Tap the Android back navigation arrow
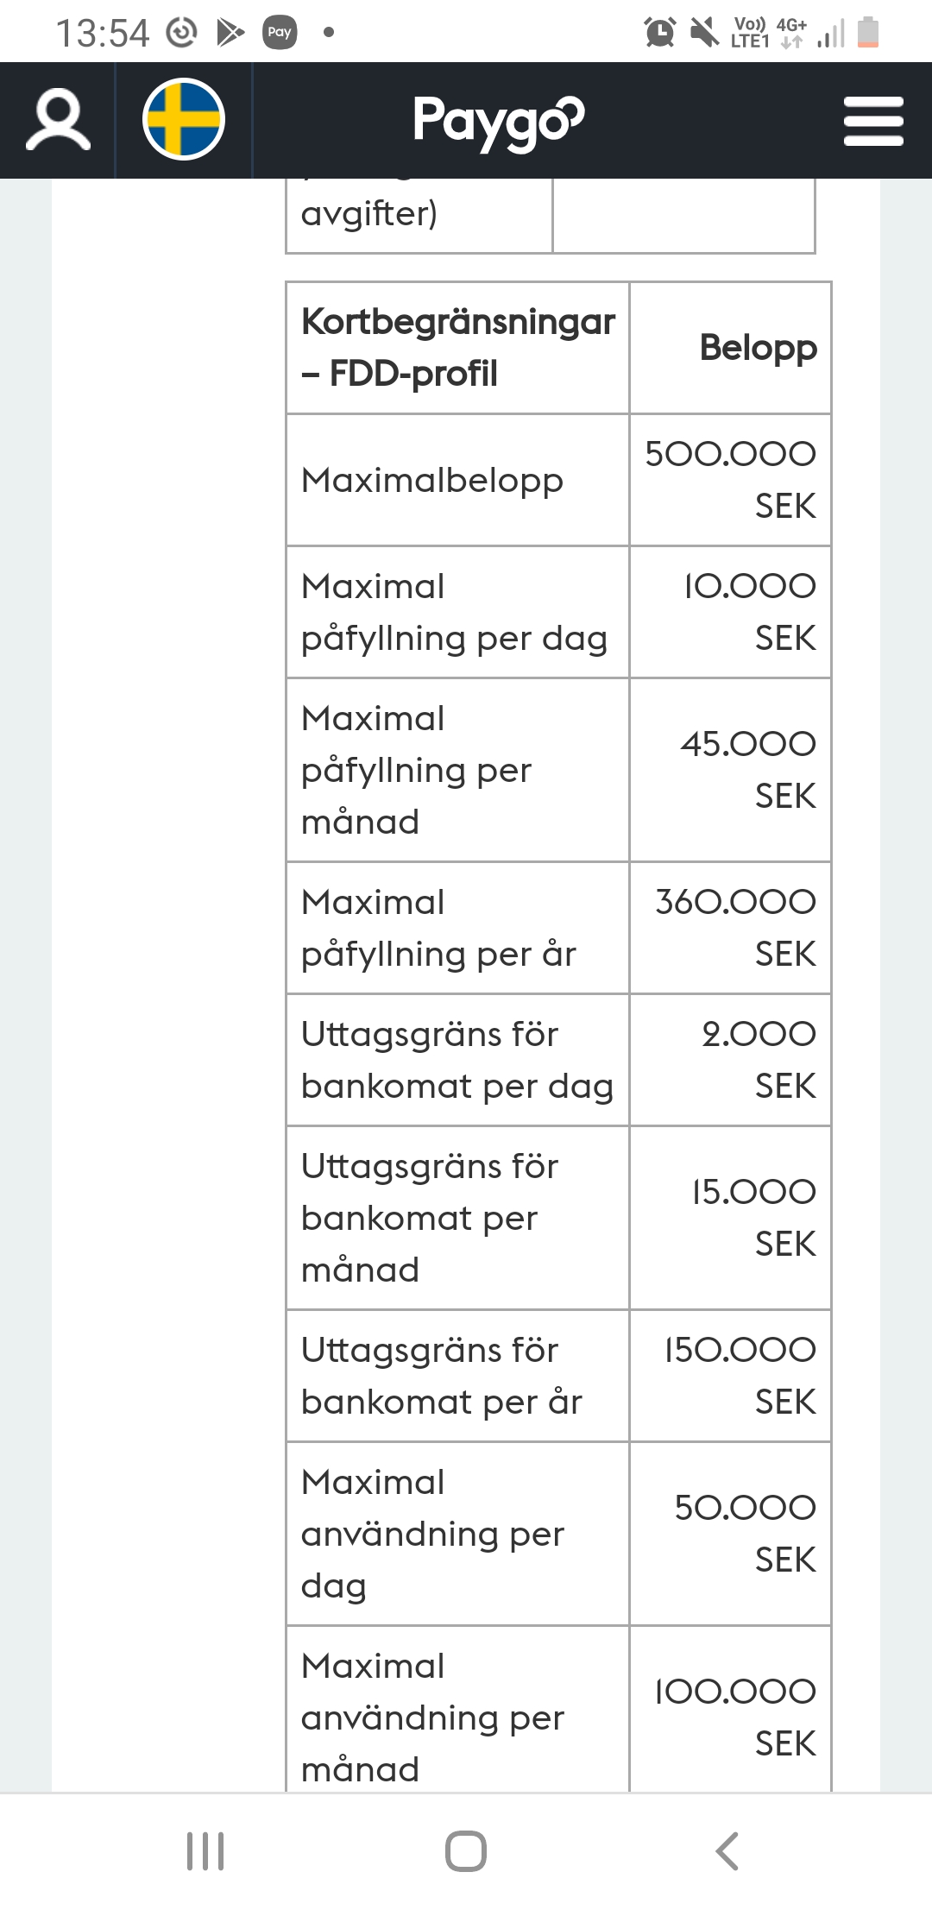The height and width of the screenshot is (1916, 932). [727, 1850]
